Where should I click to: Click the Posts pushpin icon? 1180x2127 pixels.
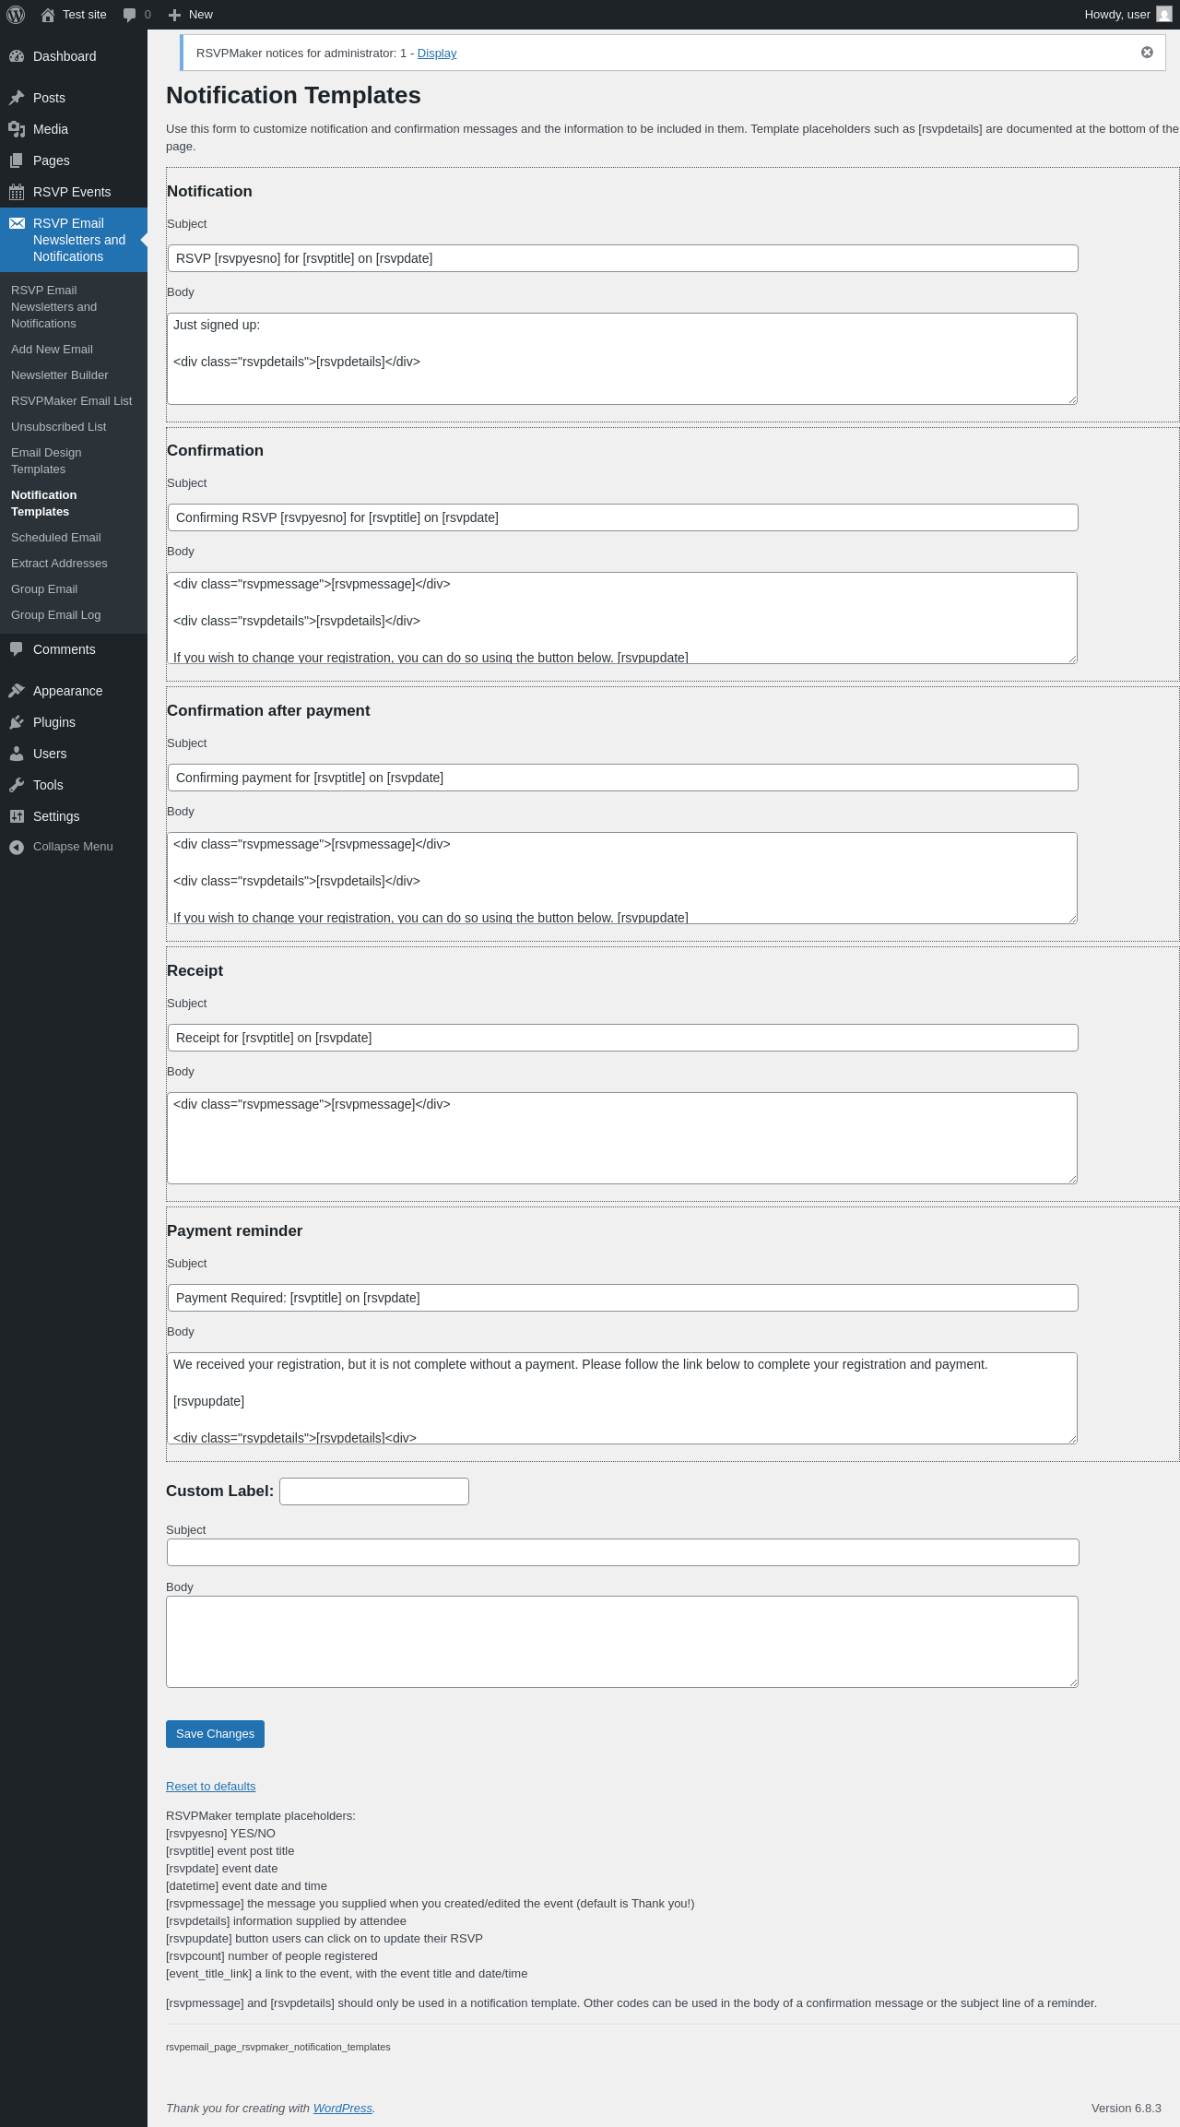pos(17,98)
